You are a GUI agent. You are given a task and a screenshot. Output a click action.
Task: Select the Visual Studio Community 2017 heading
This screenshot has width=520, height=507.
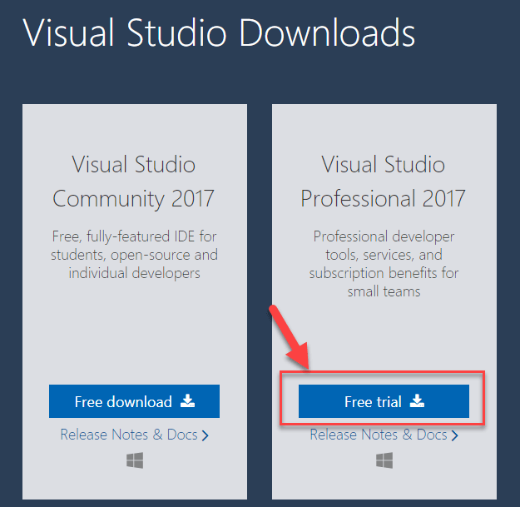click(134, 181)
